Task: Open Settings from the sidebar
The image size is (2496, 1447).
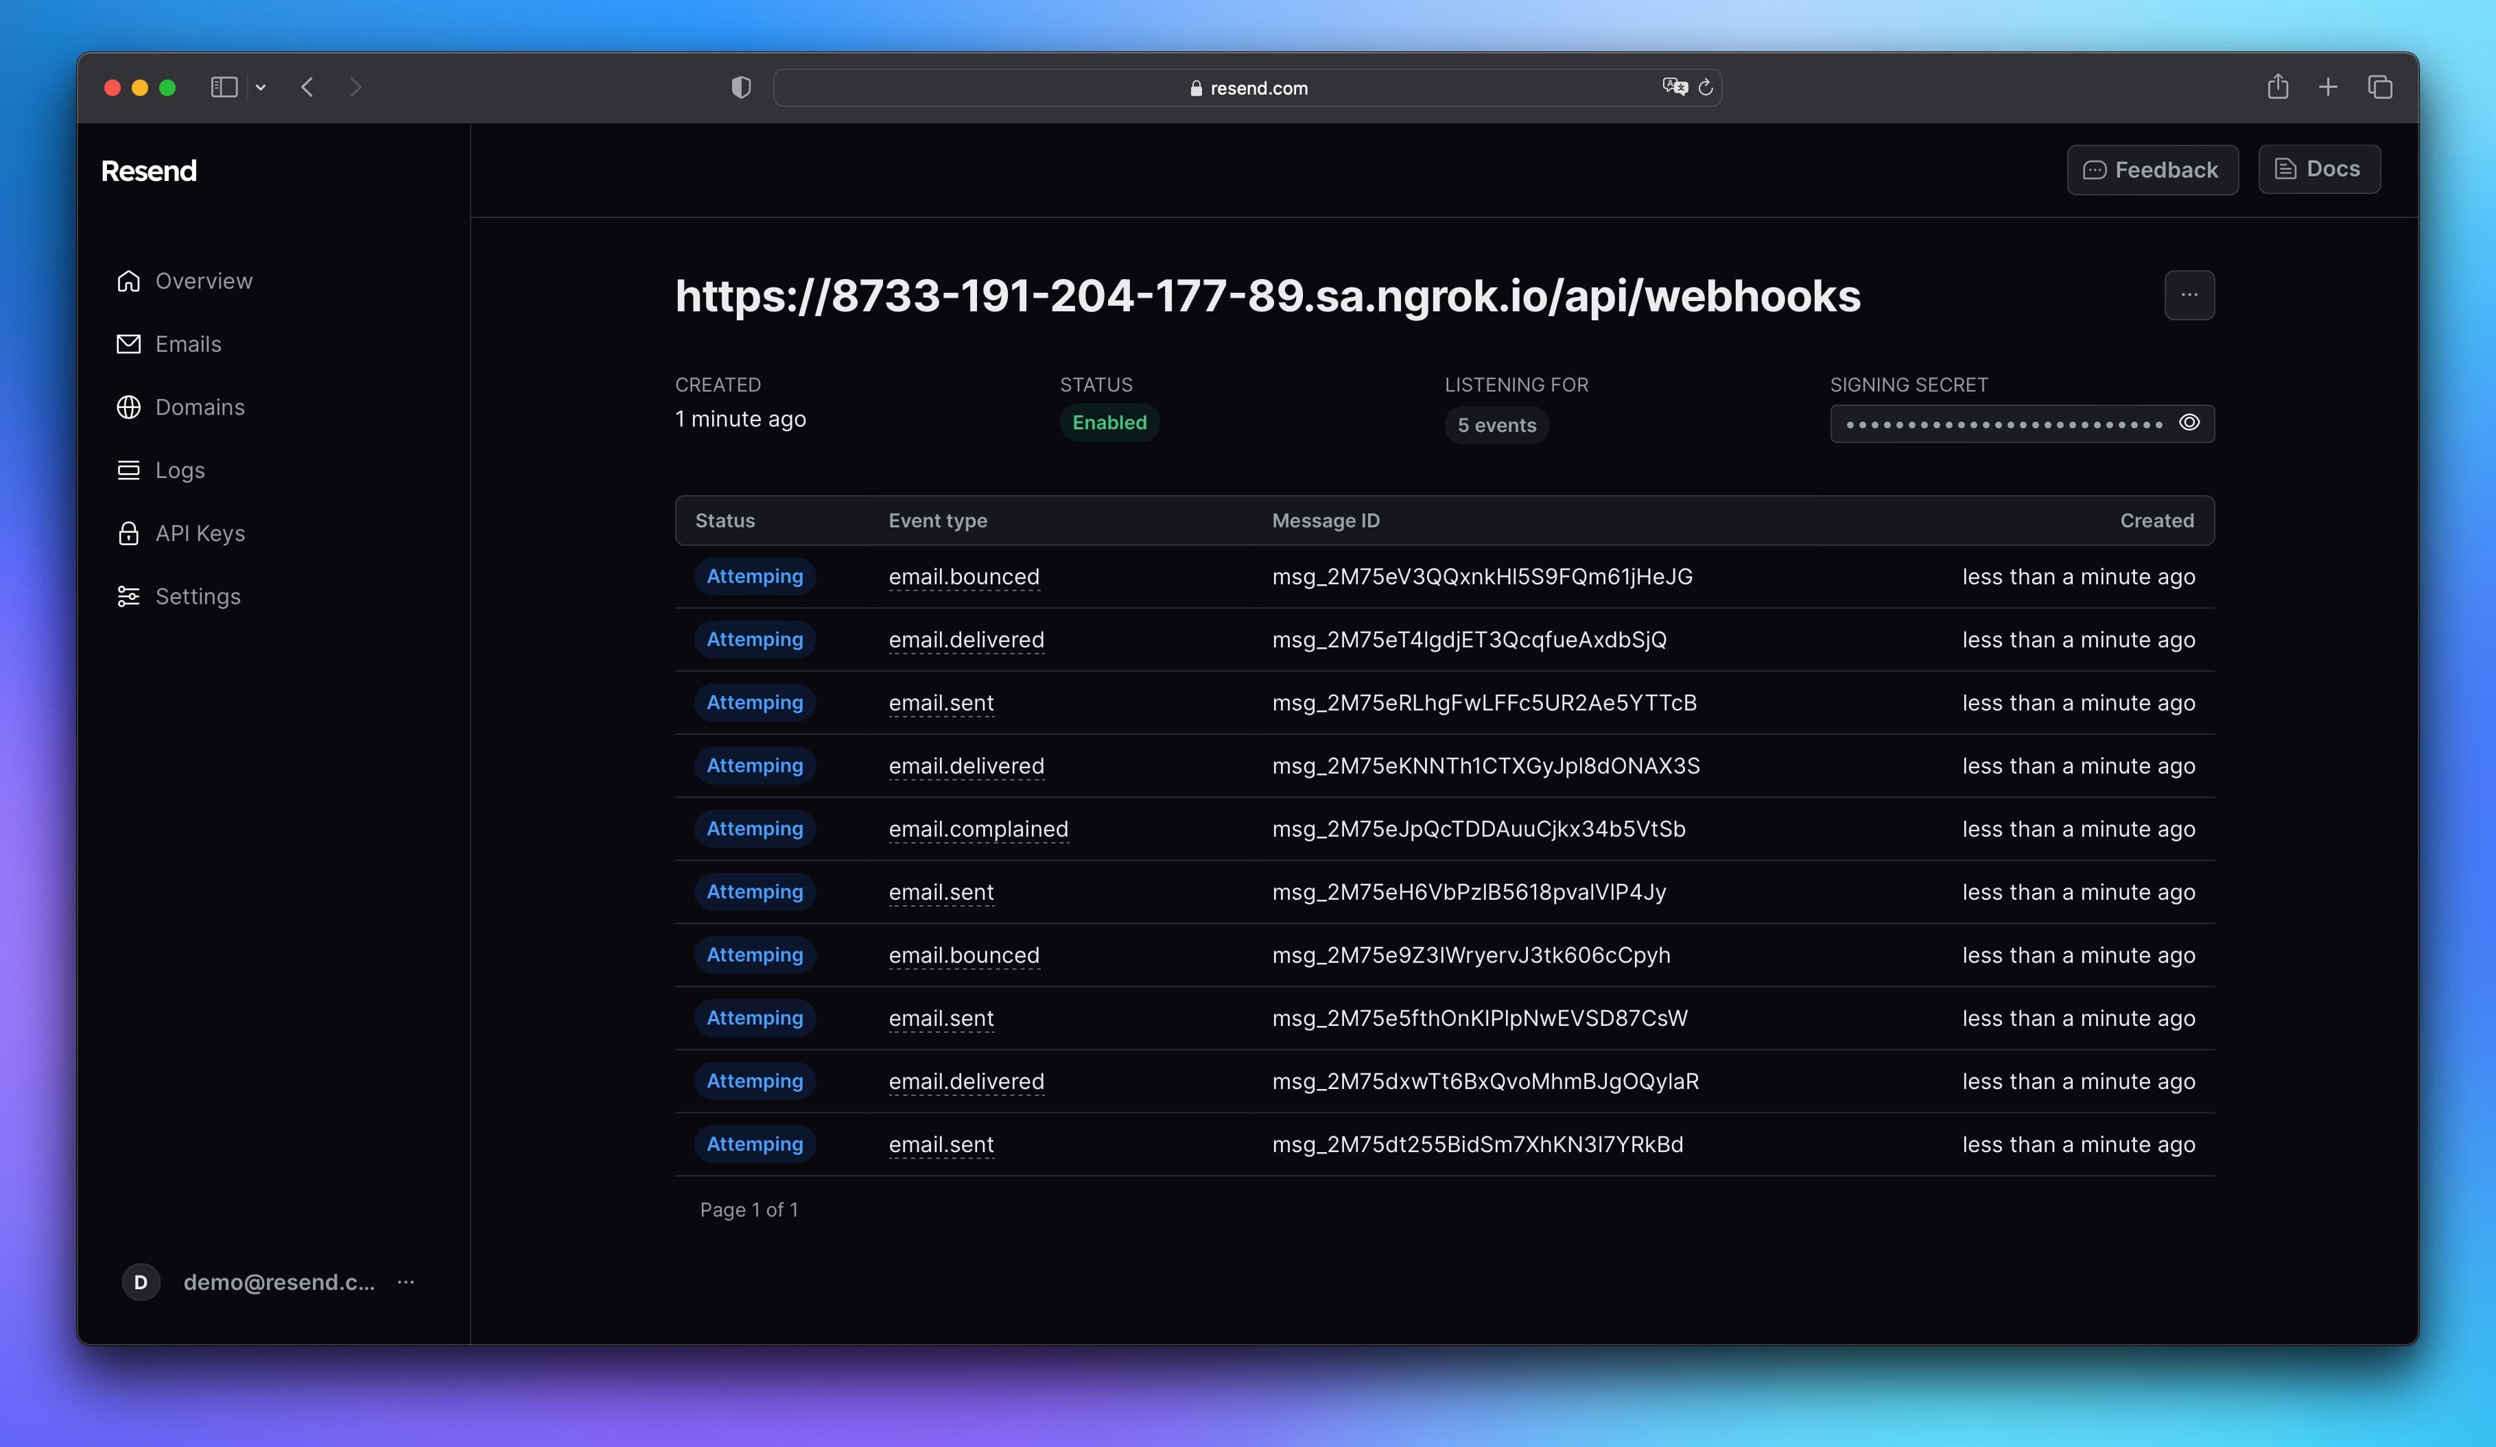Action: pyautogui.click(x=129, y=596)
